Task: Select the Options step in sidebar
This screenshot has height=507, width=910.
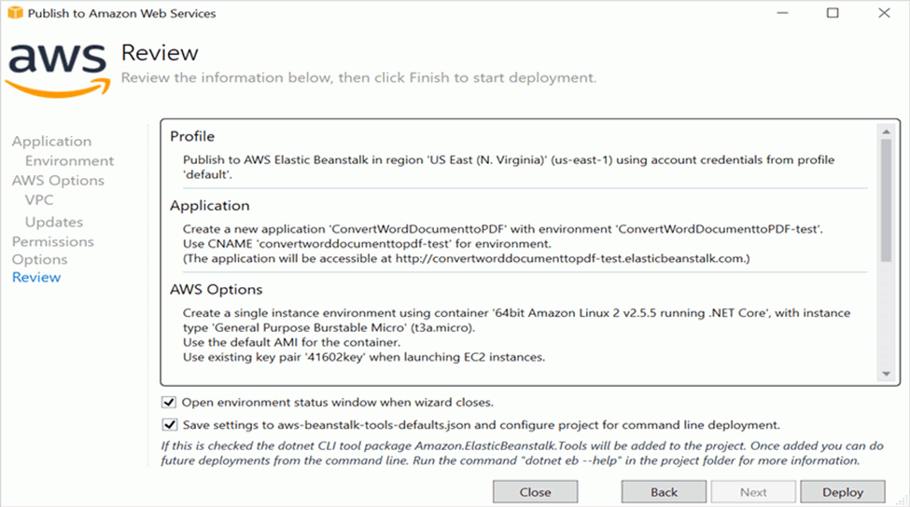Action: (39, 259)
